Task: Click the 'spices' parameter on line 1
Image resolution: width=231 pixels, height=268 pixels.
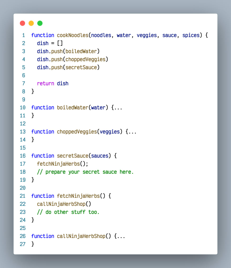Action: [191, 35]
